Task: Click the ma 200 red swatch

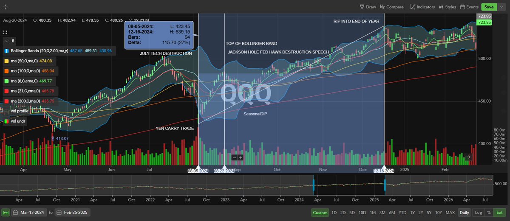Action: tap(6, 101)
